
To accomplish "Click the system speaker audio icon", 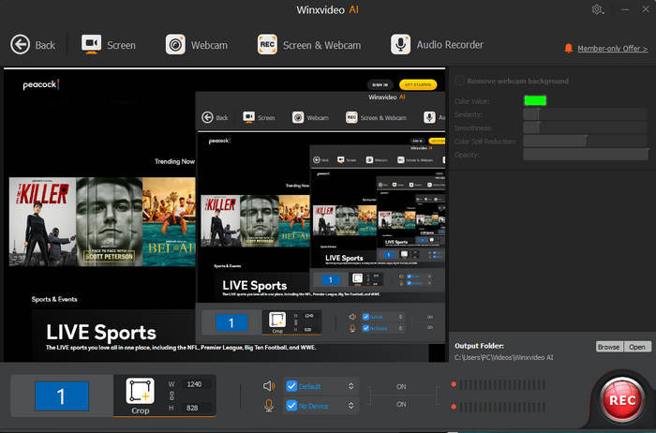I will click(x=269, y=386).
